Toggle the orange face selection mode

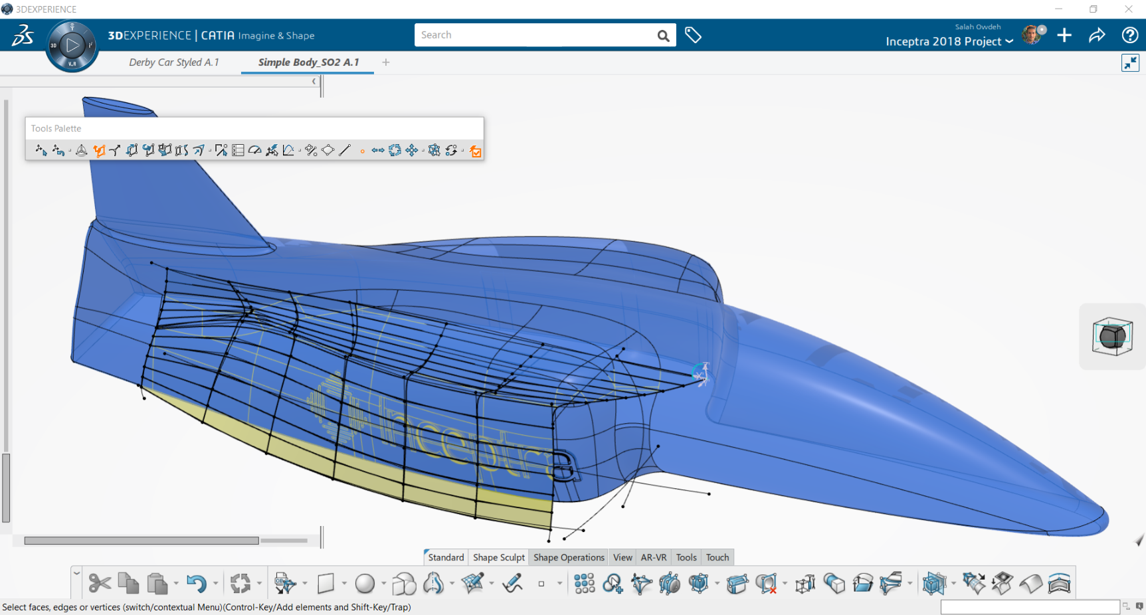click(99, 151)
